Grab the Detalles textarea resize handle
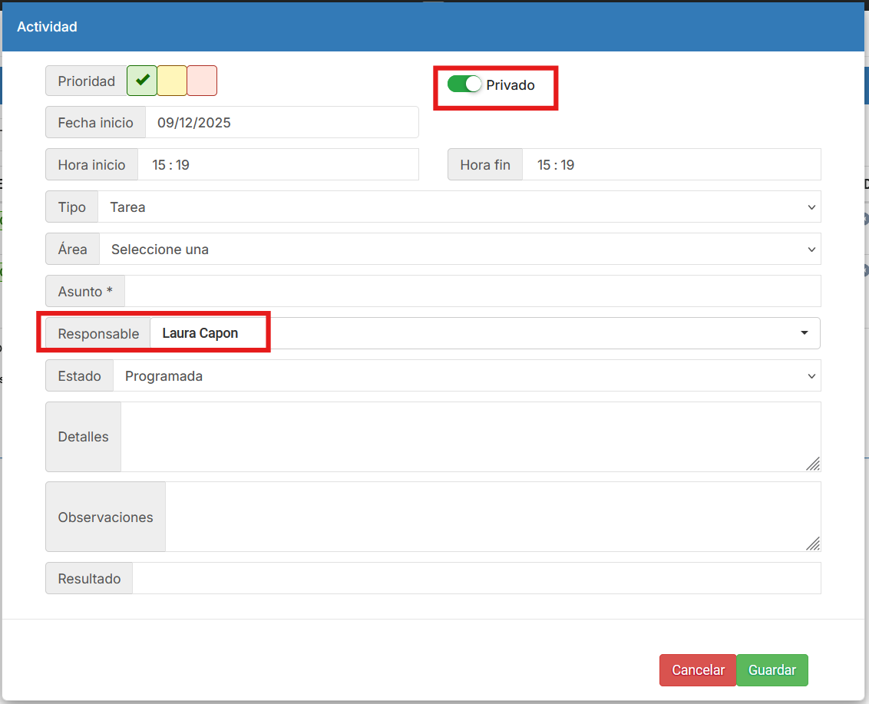The image size is (869, 704). point(813,464)
